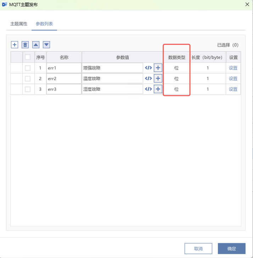The height and width of the screenshot is (258, 253).
Task: Open data type cell for err3 row
Action: [176, 89]
